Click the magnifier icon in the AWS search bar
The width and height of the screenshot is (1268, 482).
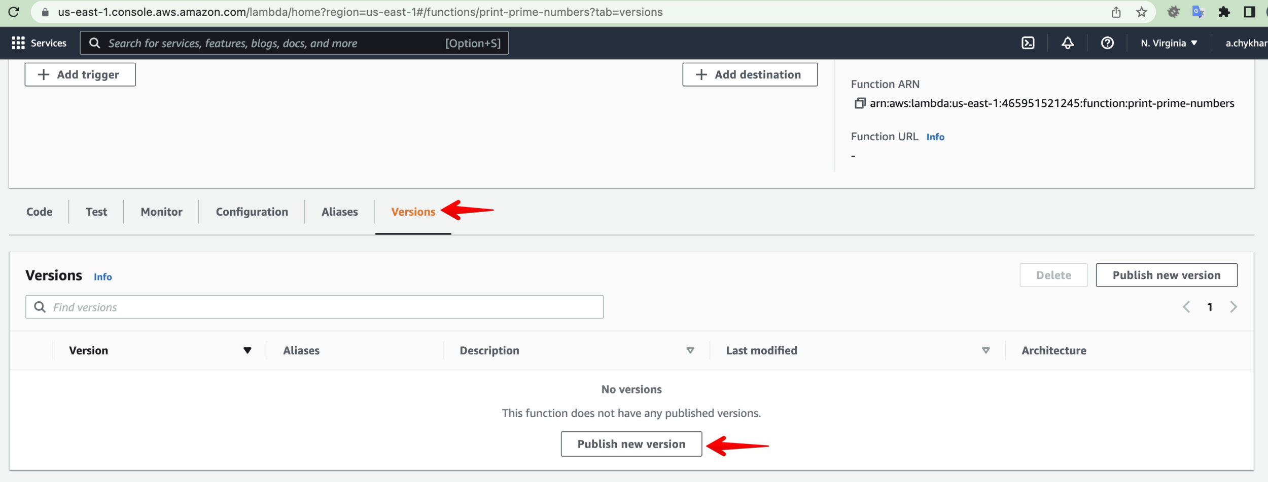point(94,43)
